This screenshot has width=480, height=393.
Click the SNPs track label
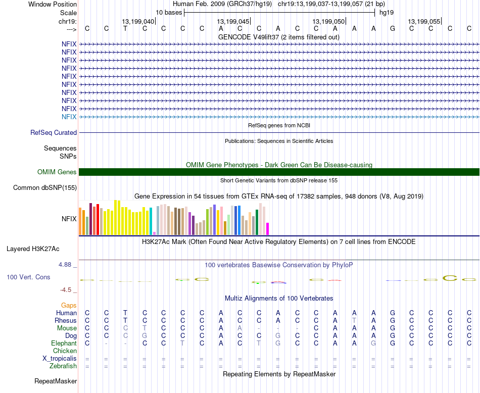[68, 156]
